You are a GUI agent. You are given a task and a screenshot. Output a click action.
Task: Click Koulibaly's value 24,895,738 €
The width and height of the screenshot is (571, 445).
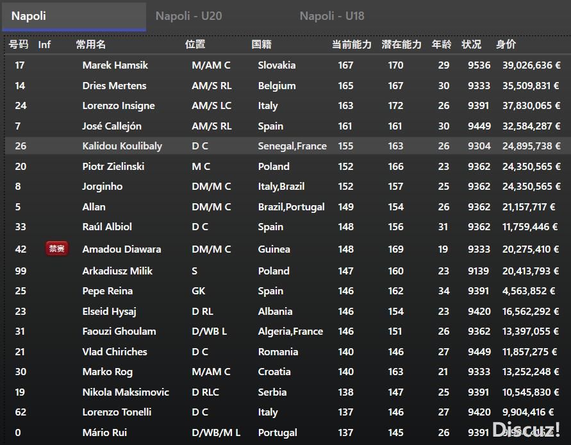531,146
